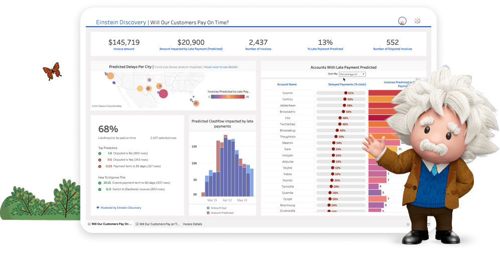Click red icon beside Disputed is Yes
This screenshot has height=256, width=500.
coord(99,160)
